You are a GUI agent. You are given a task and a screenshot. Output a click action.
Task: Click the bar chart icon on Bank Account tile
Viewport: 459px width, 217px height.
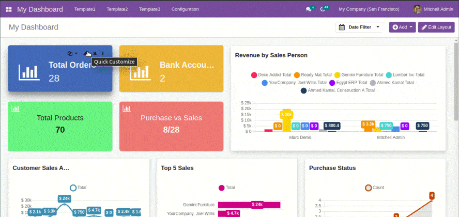tap(137, 72)
